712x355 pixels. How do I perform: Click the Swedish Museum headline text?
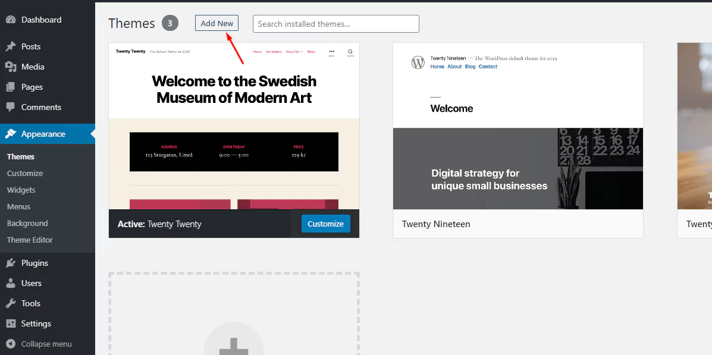pyautogui.click(x=234, y=89)
